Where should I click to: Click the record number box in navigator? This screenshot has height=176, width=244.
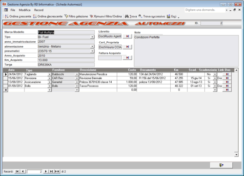[35, 172]
